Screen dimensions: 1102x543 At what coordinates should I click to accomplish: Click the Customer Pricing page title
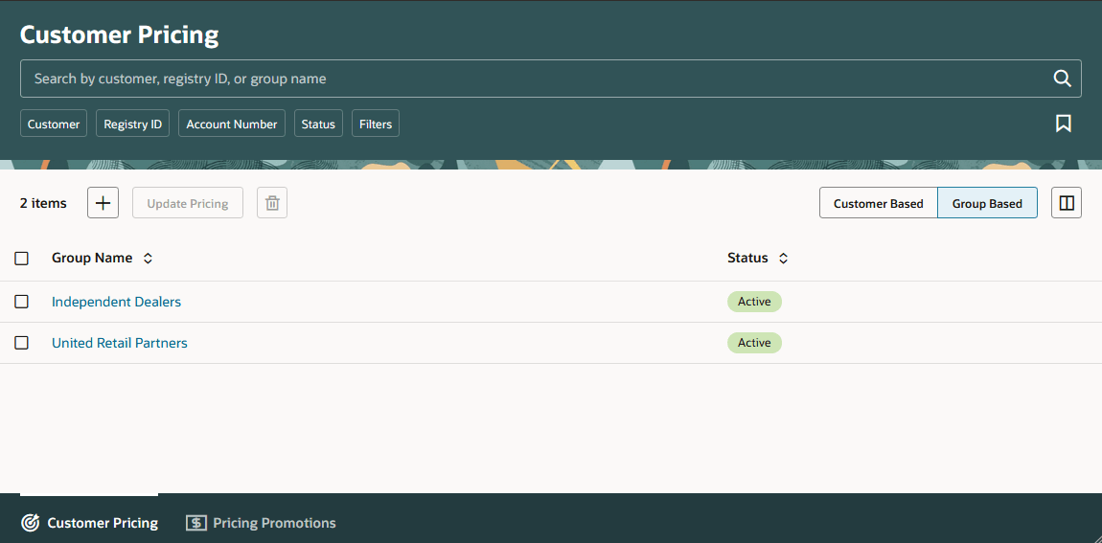120,34
